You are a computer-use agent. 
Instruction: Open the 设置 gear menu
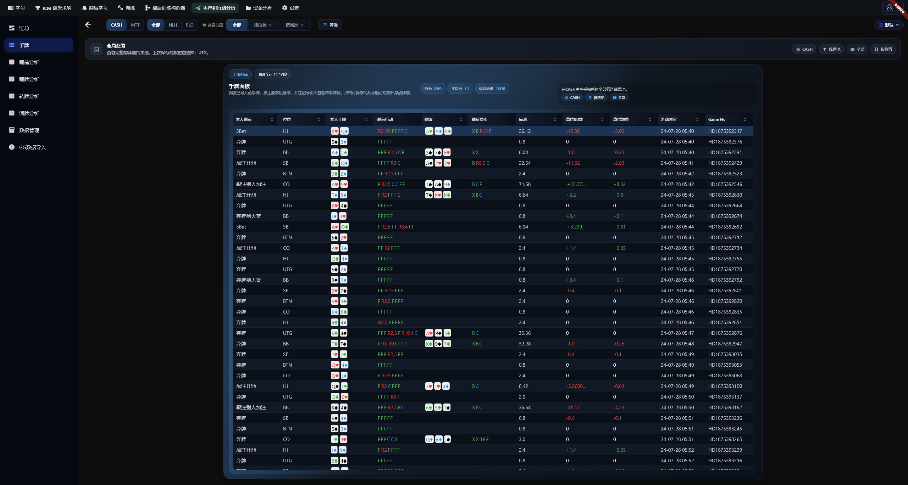pos(290,8)
